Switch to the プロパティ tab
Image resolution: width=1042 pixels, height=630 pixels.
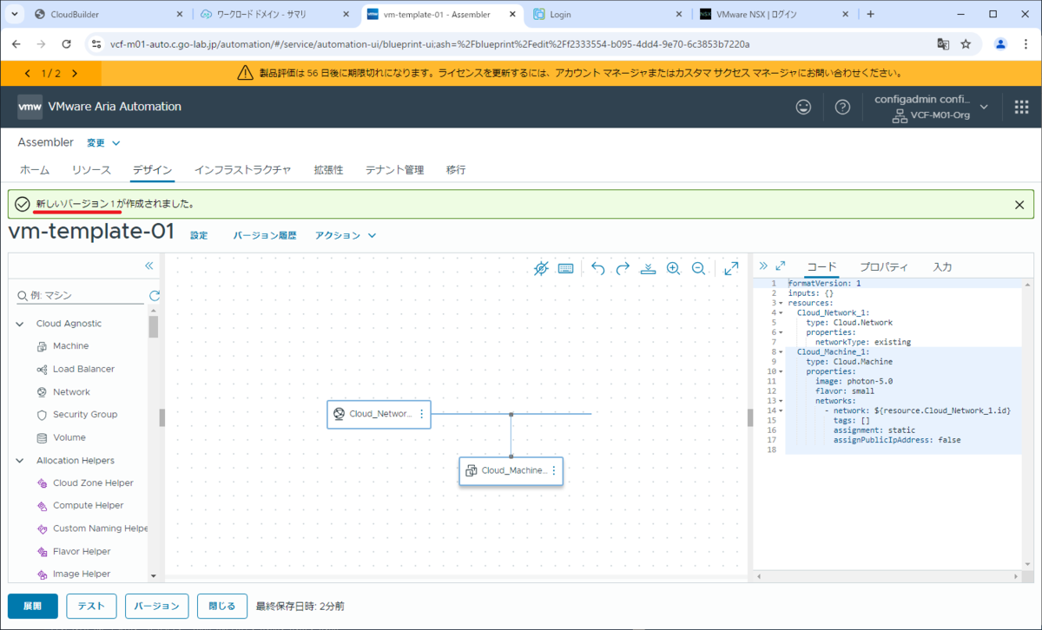click(x=884, y=267)
